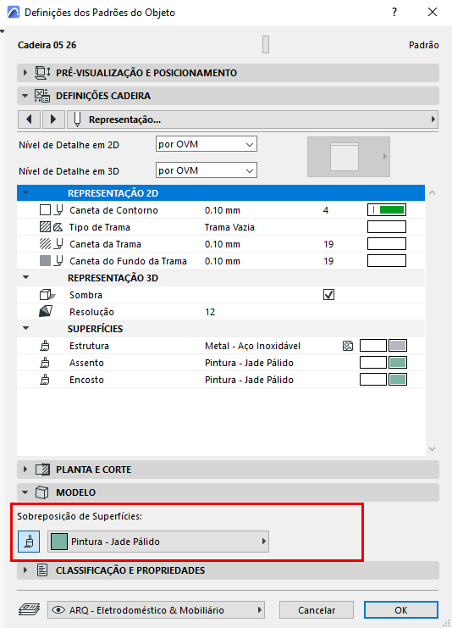Open the Pintura - Jade Pálido surface override selector
Viewport: 452px width, 628px height.
click(x=158, y=542)
